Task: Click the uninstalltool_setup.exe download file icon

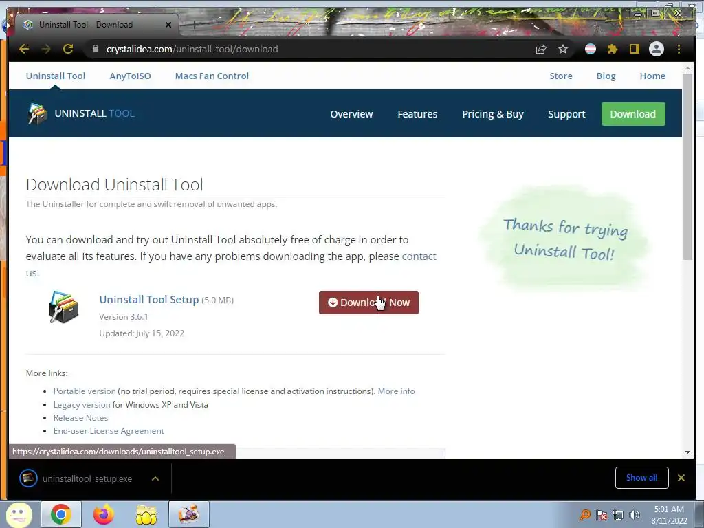Action: click(x=28, y=478)
